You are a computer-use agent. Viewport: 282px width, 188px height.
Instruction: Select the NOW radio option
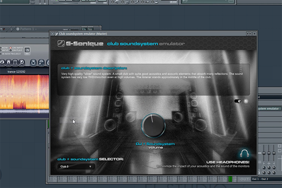tap(5, 48)
